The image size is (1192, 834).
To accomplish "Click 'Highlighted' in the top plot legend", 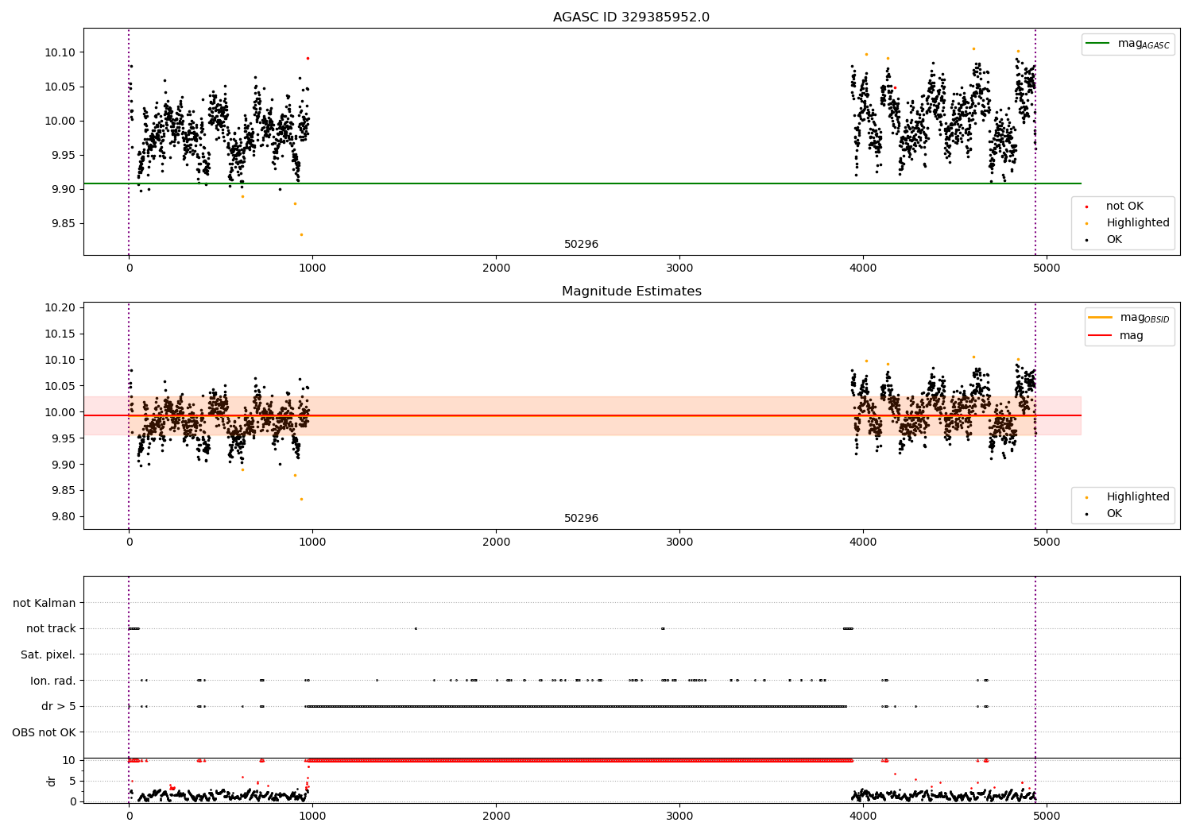I will tap(1138, 223).
